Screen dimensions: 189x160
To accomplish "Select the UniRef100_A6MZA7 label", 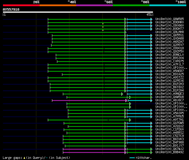I will pos(170,42).
